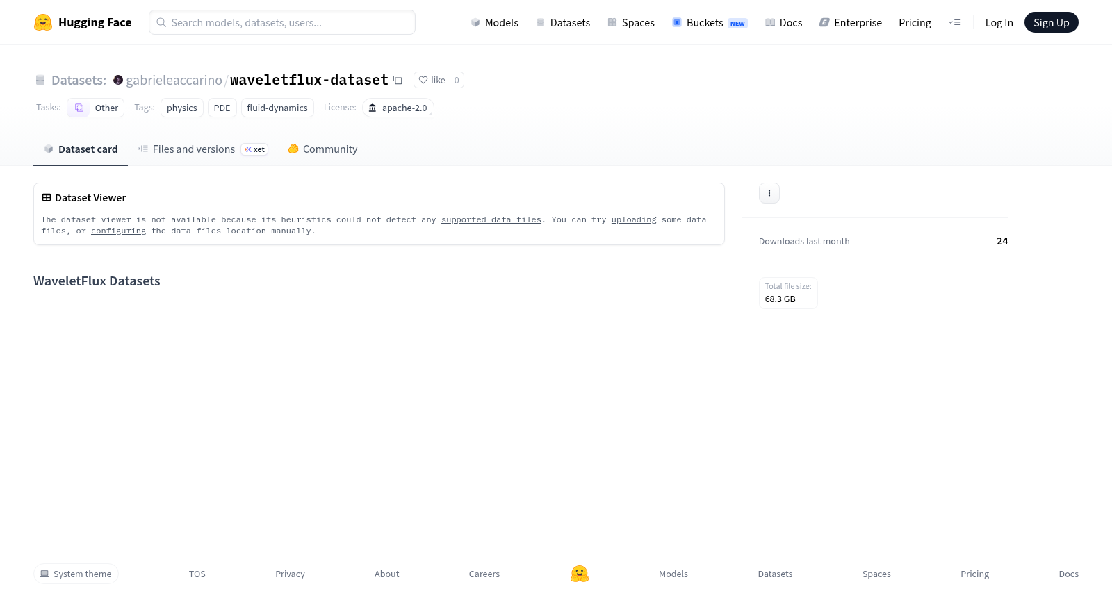
Task: Click the WaveletFlux Datasets heading
Action: pyautogui.click(x=97, y=281)
